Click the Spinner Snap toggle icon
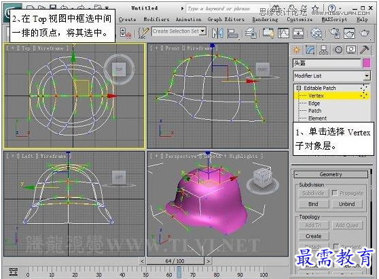Screen dimensions: 379x279 (x=125, y=33)
